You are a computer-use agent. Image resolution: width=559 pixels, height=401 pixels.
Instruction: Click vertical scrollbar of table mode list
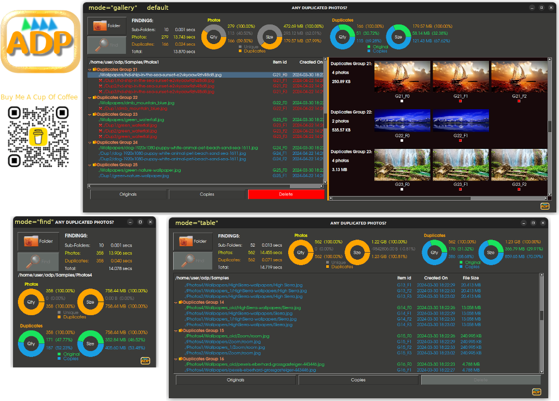tap(542, 323)
